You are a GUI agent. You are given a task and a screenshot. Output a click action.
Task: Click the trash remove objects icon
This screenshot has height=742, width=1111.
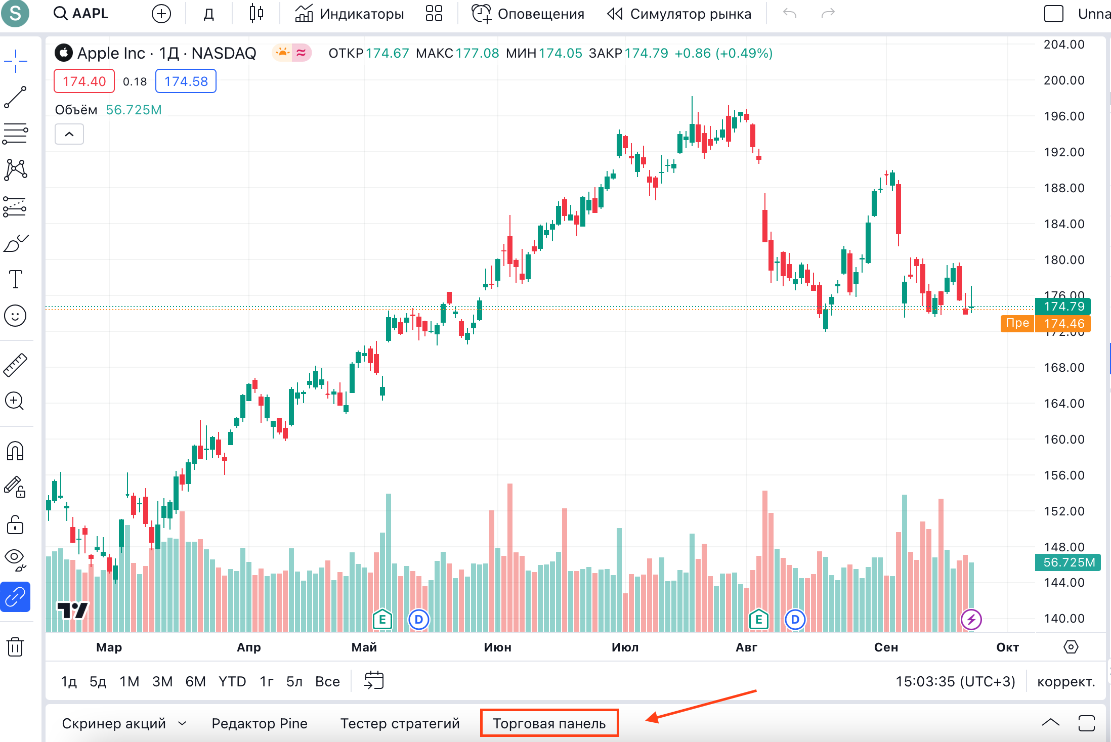[15, 646]
